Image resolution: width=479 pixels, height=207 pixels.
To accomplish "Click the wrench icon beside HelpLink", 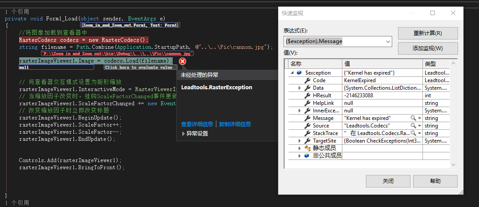I will pyautogui.click(x=308, y=103).
